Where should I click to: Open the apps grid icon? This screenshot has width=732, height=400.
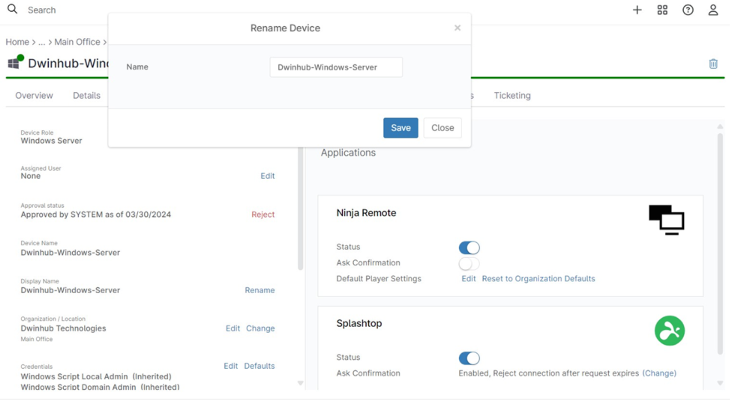(x=662, y=10)
